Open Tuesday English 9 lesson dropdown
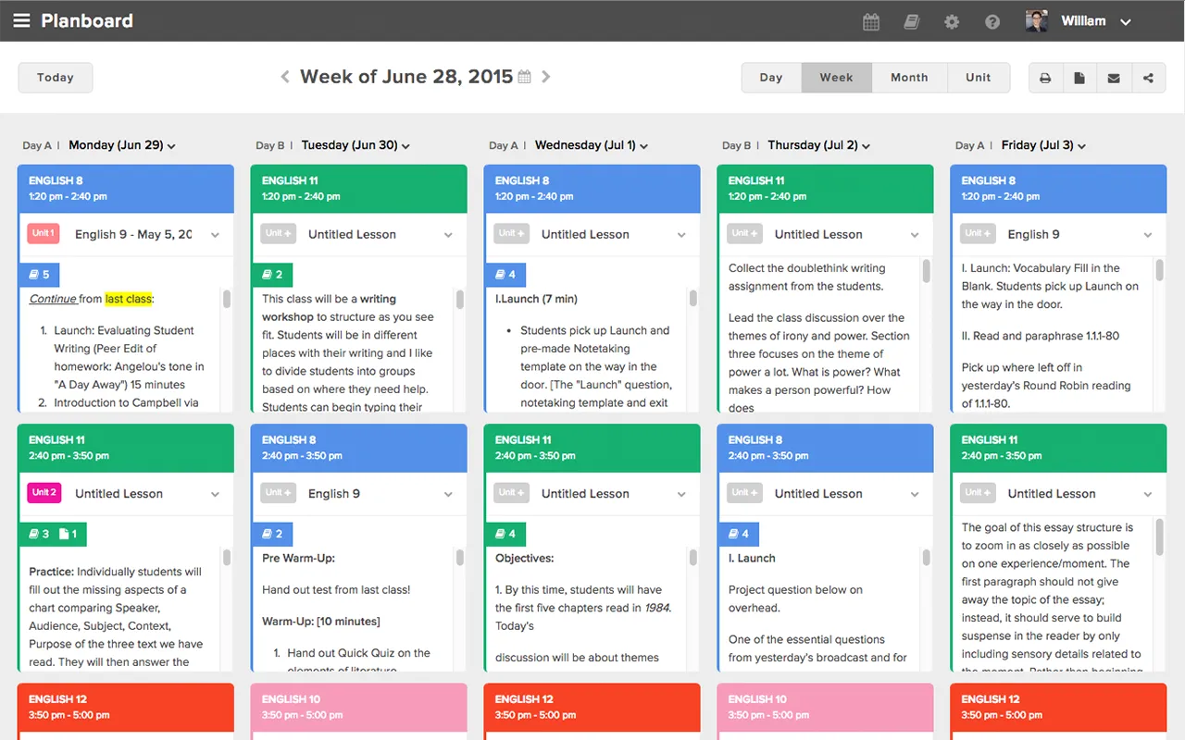Viewport: 1185px width, 740px height. pyautogui.click(x=448, y=494)
